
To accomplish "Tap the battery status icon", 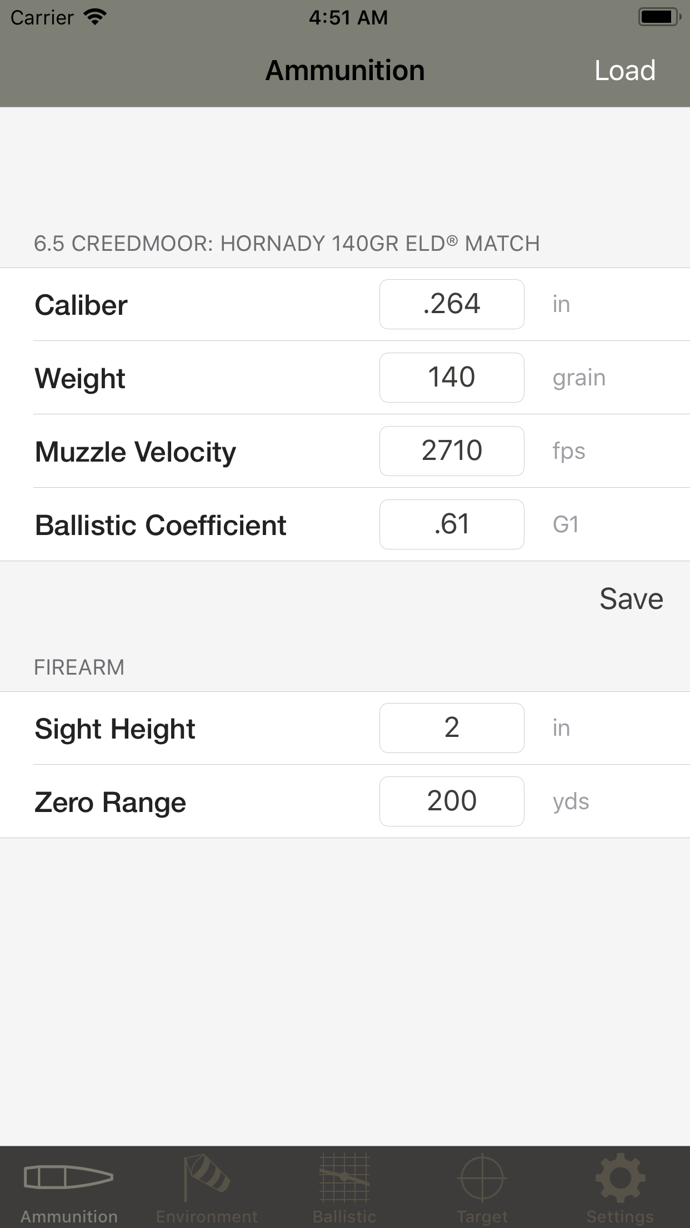I will coord(659,17).
